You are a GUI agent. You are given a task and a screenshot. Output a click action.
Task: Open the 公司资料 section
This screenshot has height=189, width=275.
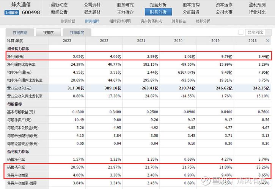(92, 5)
